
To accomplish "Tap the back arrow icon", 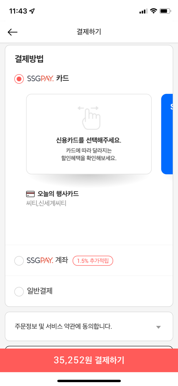I will pos(13,32).
